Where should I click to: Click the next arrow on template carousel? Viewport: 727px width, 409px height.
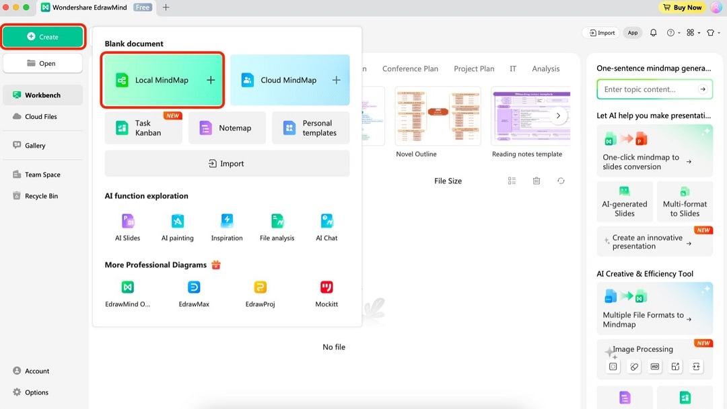(558, 116)
